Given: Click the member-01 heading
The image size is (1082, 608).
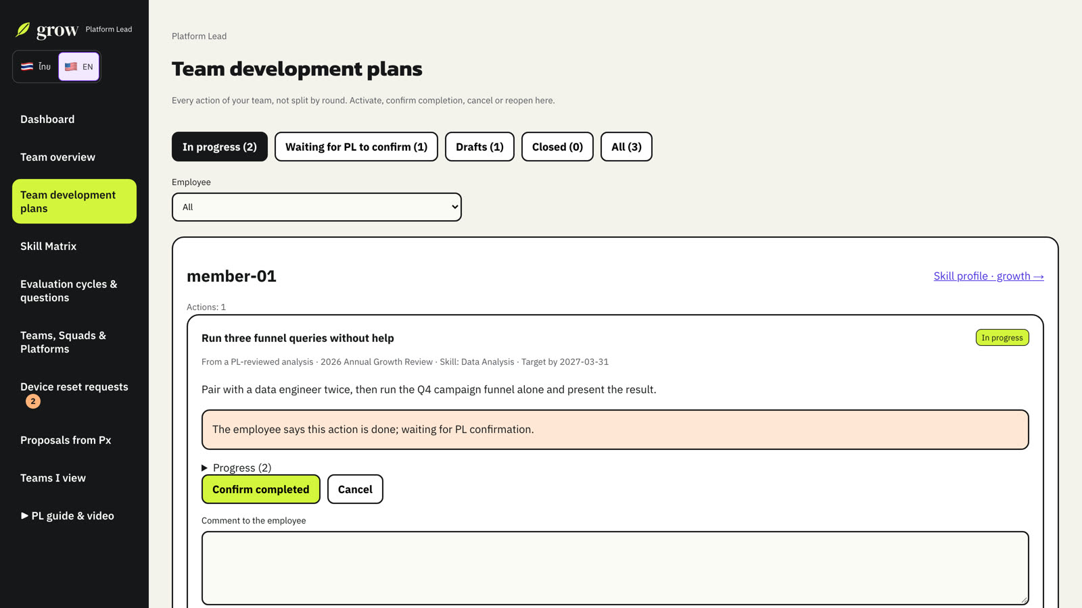Looking at the screenshot, I should point(231,276).
